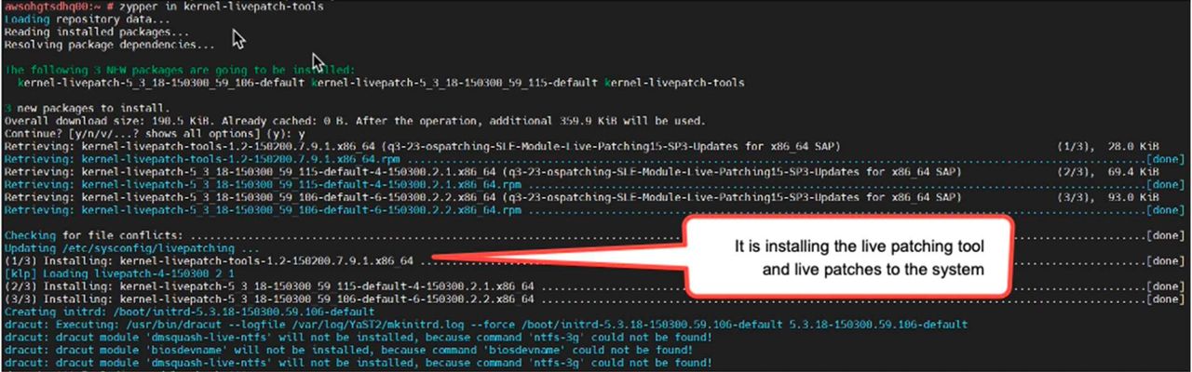Screen dimensions: 1192x372
Task: Click the 'zypper in kernel-livepatch-tools' command text
Action: click(x=221, y=7)
